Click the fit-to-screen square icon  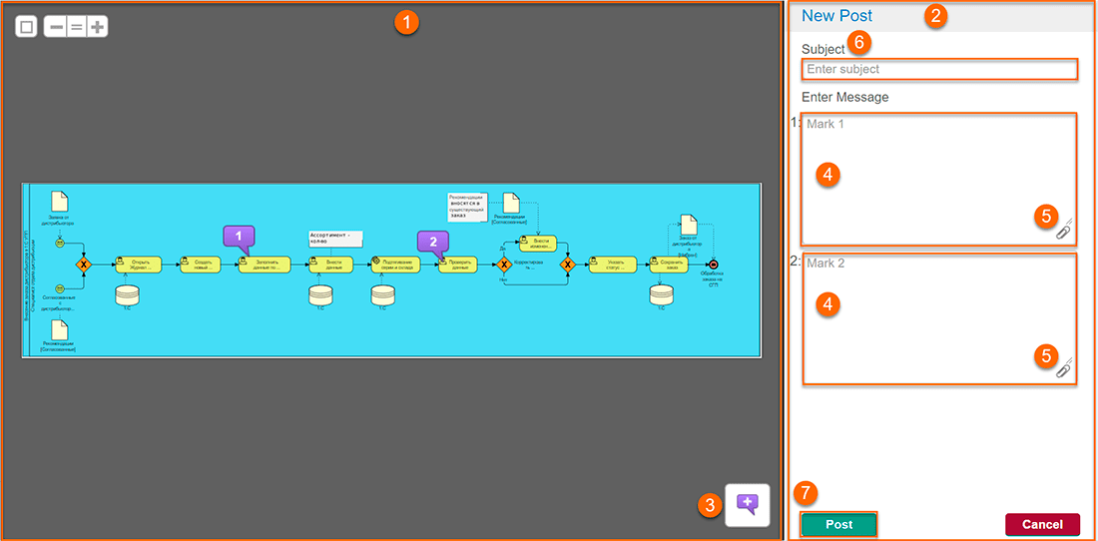point(26,27)
